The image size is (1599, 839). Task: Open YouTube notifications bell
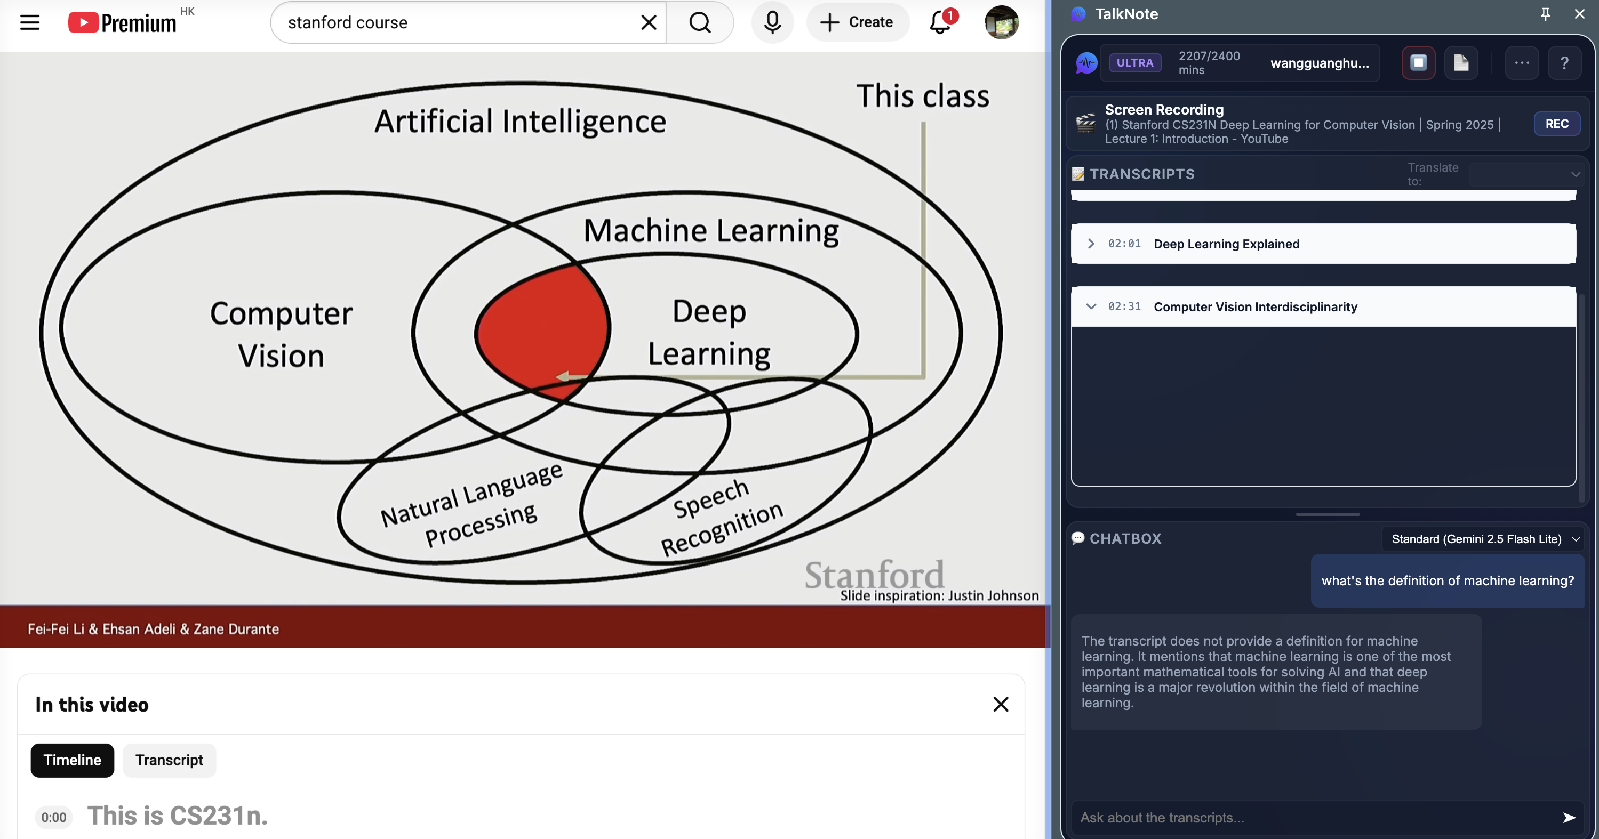939,23
